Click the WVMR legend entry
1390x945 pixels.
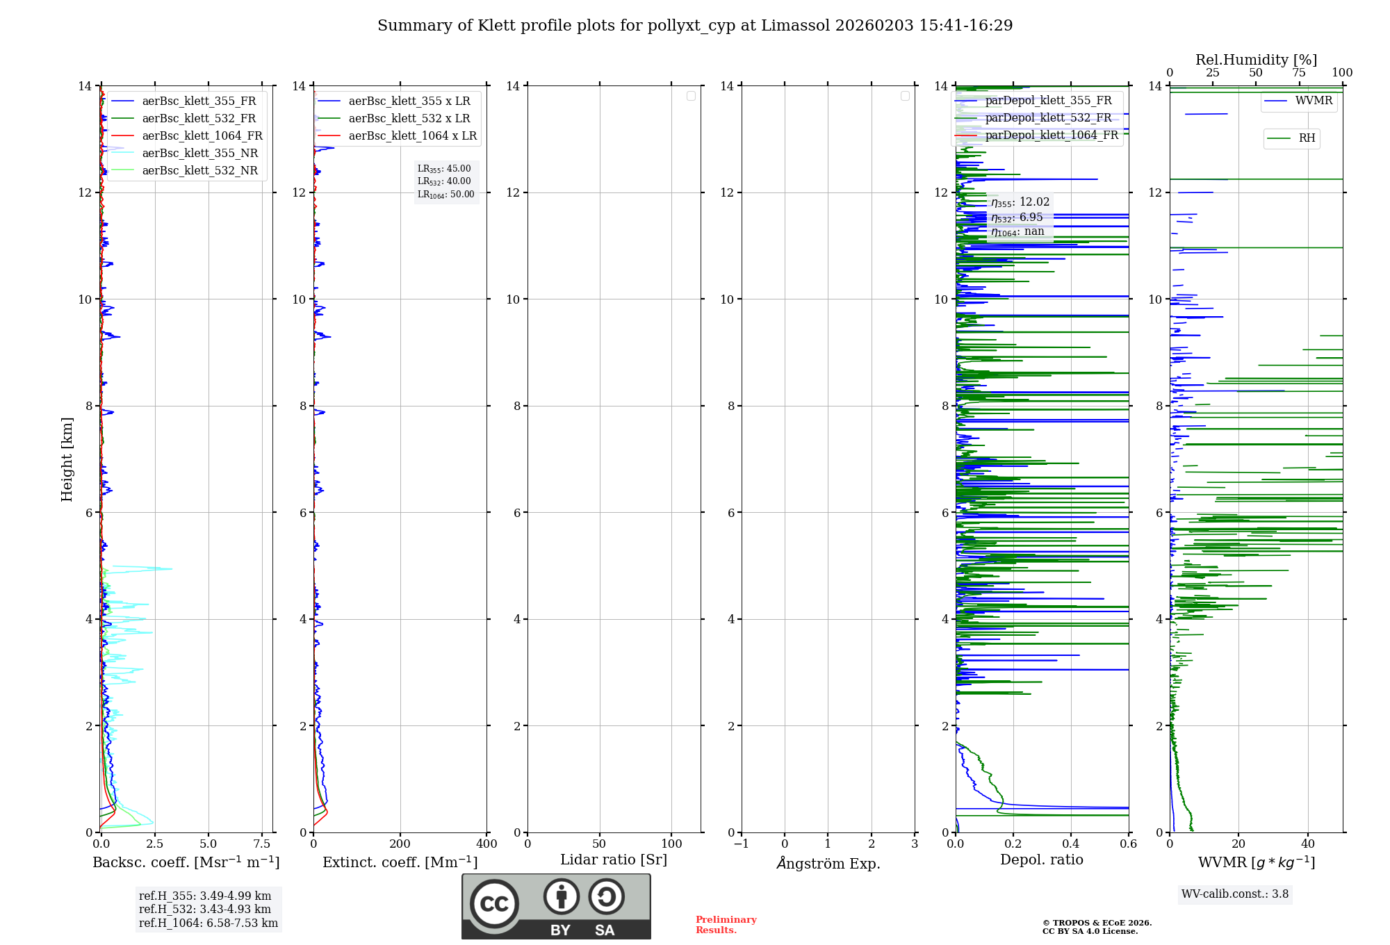1313,101
